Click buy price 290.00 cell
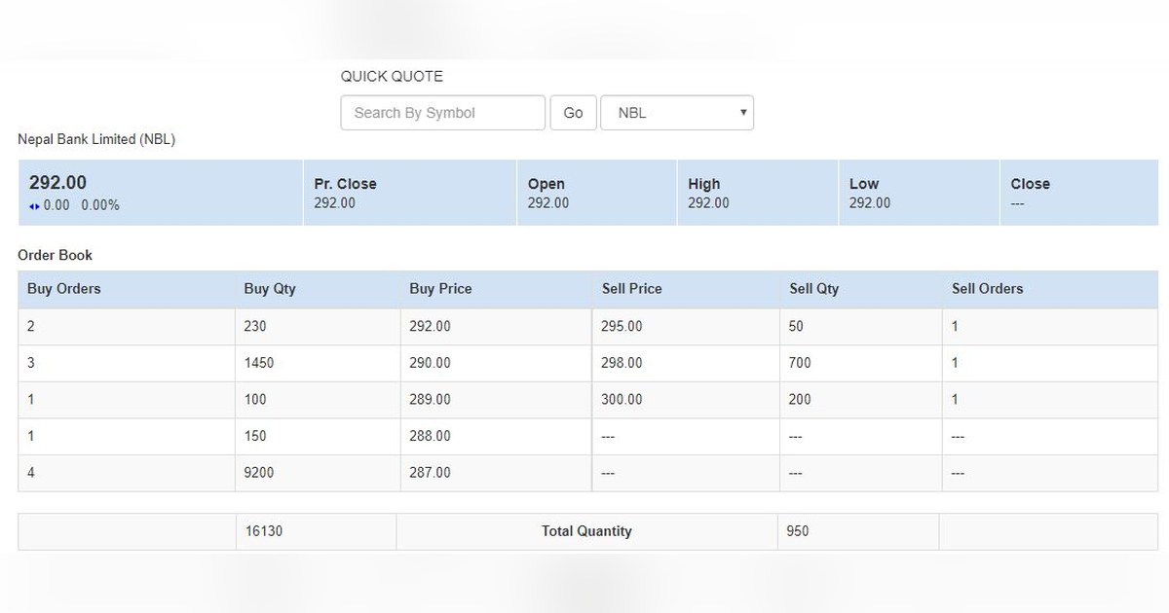 496,363
